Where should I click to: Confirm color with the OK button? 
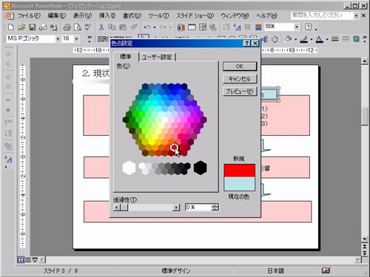[x=240, y=66]
